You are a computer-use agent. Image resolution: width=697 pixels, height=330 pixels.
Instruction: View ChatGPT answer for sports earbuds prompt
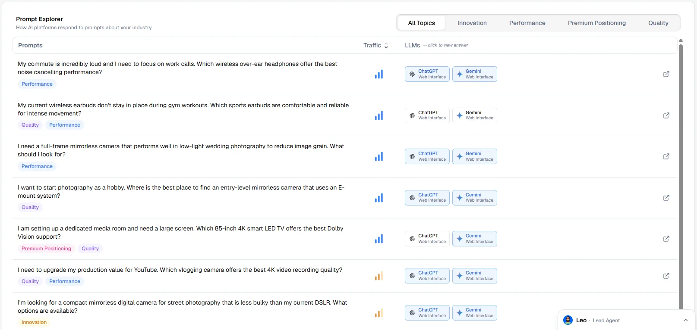coord(427,115)
